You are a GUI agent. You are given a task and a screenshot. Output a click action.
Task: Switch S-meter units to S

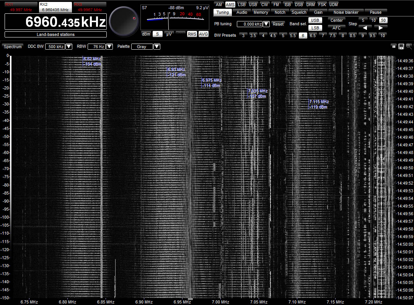[x=157, y=34]
